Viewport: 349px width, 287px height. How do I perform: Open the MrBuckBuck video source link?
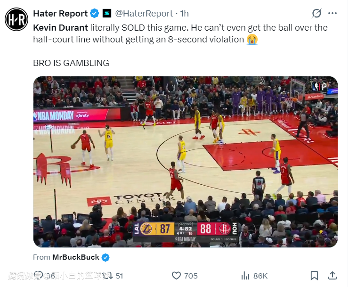[76, 257]
